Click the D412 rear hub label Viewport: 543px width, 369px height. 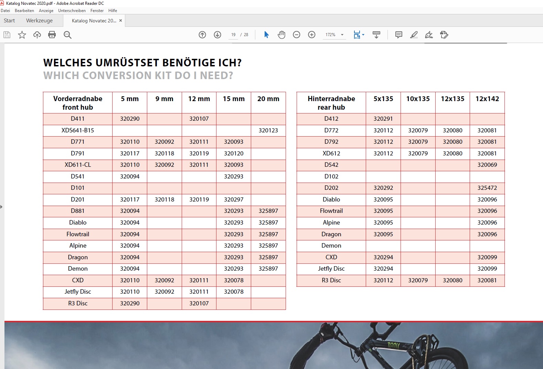click(x=331, y=119)
